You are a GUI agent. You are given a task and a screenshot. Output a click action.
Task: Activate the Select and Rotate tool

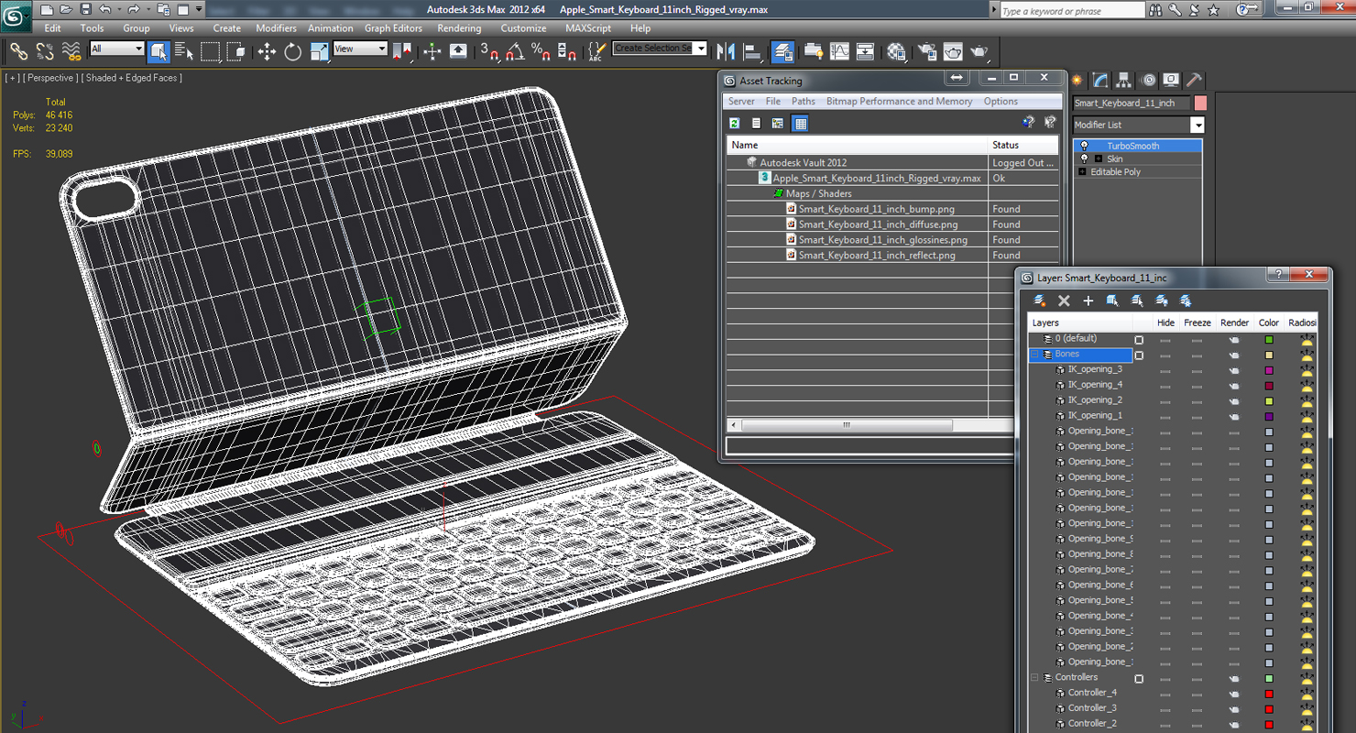coord(293,51)
